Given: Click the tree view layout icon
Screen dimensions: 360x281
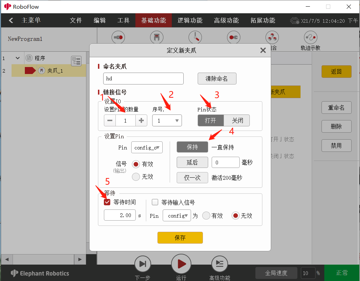Looking at the screenshot, I should (x=76, y=61).
